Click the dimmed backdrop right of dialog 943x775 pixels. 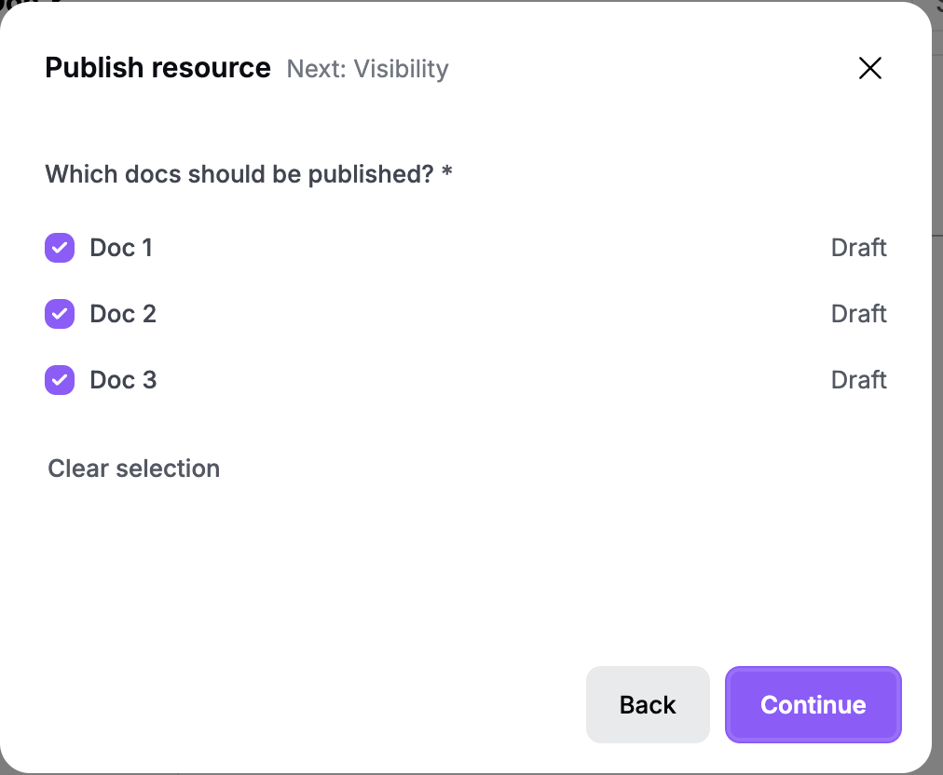click(x=937, y=421)
